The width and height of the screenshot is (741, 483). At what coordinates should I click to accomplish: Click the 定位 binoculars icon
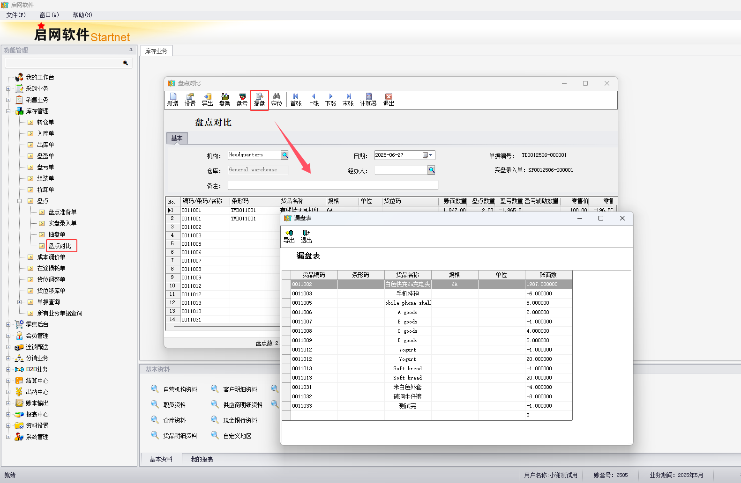277,100
